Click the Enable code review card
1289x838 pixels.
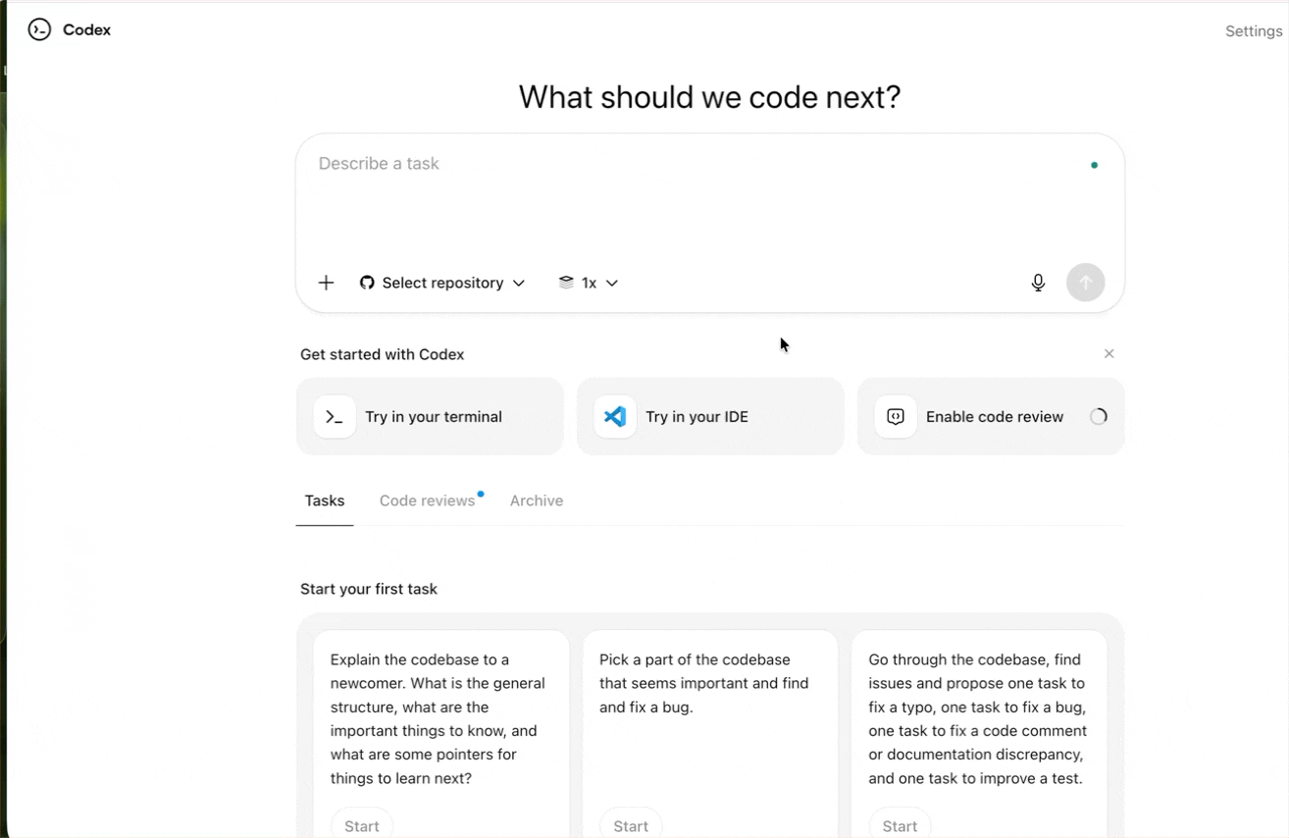[x=991, y=416]
